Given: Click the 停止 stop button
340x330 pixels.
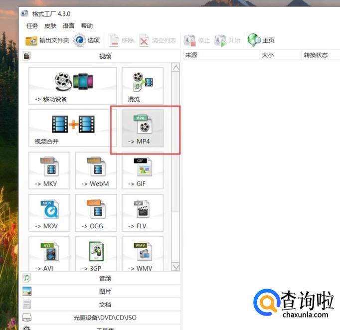Looking at the screenshot, I should point(196,40).
